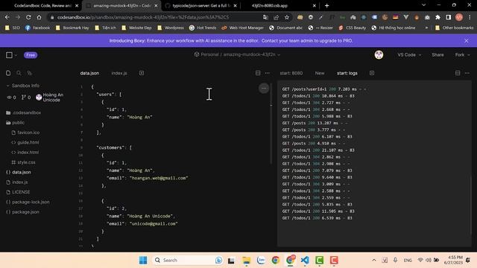The image size is (477, 268).
Task: Click the logs terminal scrollbar
Action: (472, 205)
